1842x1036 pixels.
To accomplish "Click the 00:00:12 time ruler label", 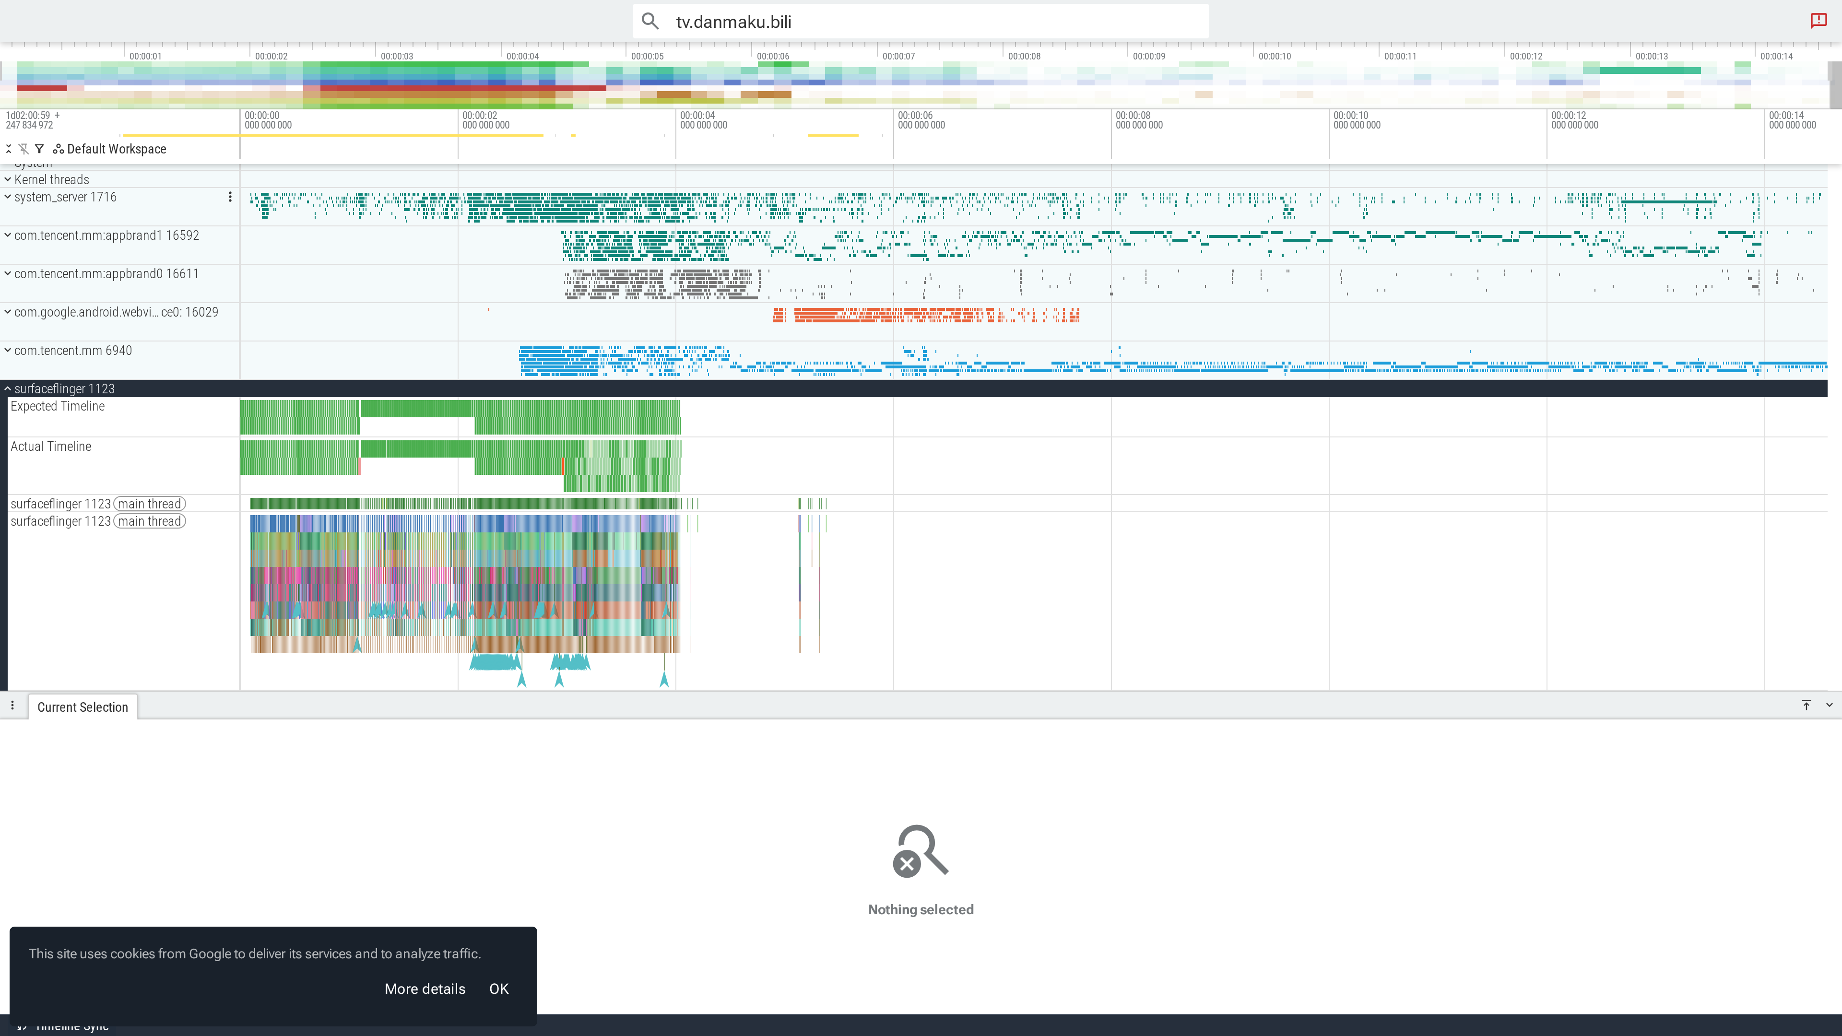I will 1574,120.
